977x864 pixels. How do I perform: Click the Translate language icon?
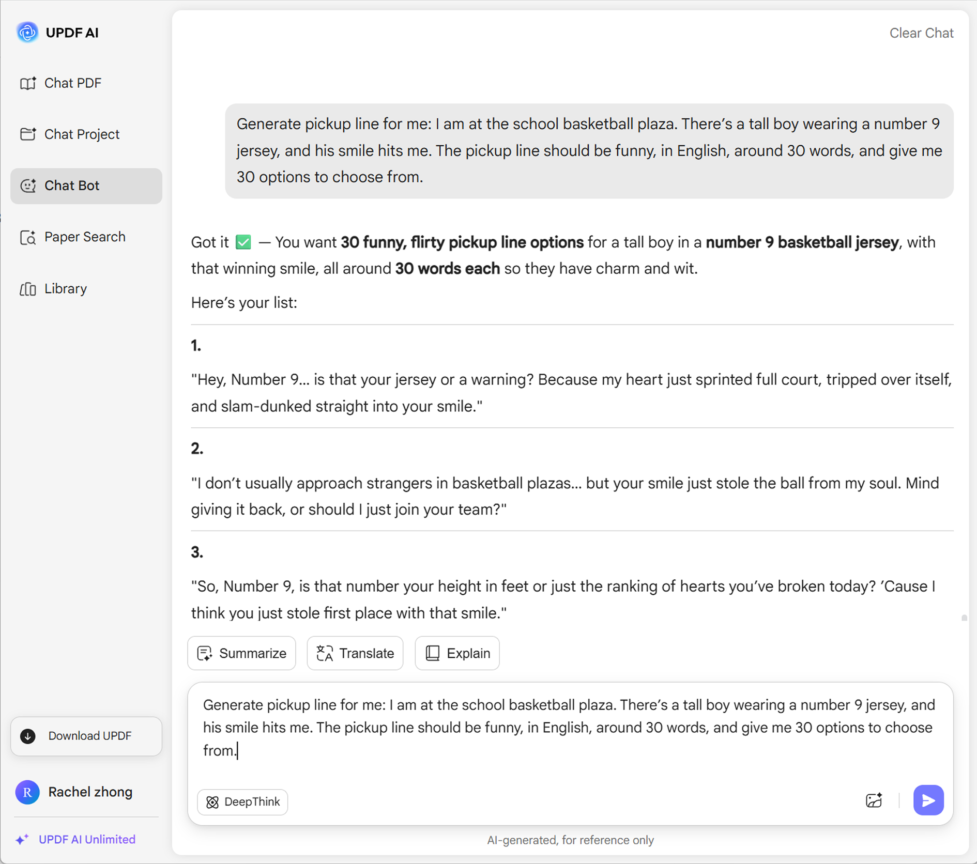325,653
